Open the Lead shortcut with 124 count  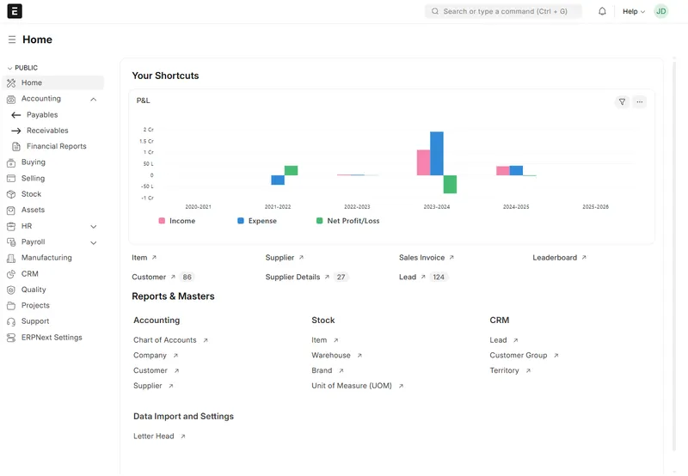[423, 277]
